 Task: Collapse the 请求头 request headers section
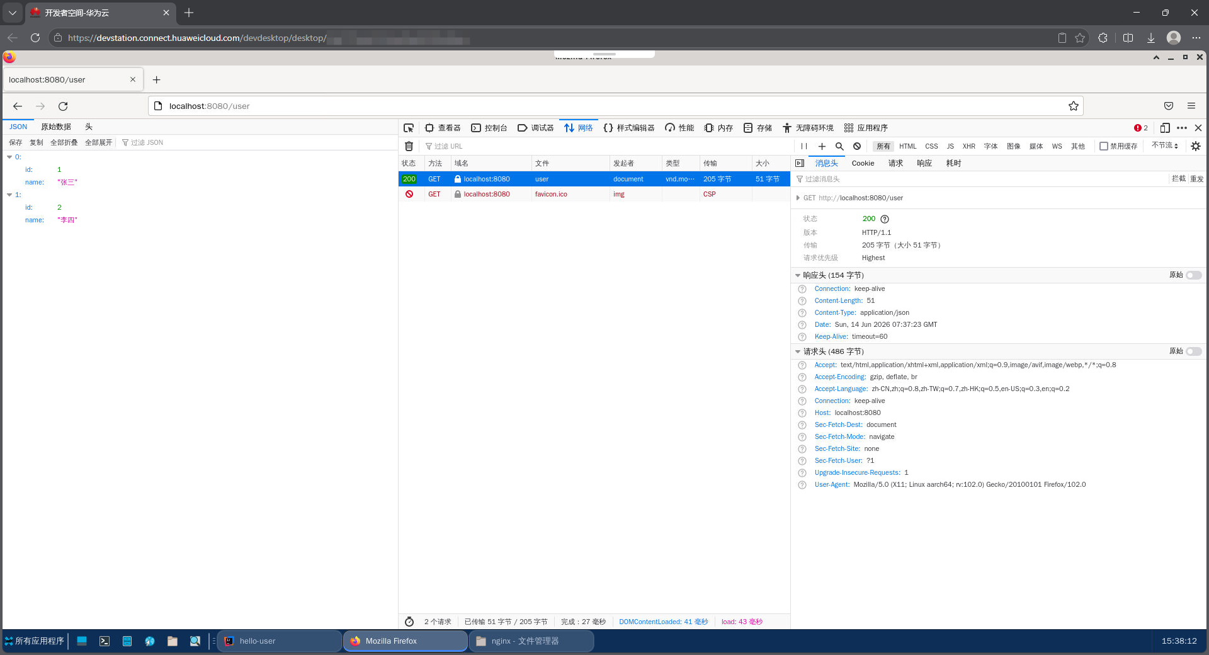coord(798,351)
